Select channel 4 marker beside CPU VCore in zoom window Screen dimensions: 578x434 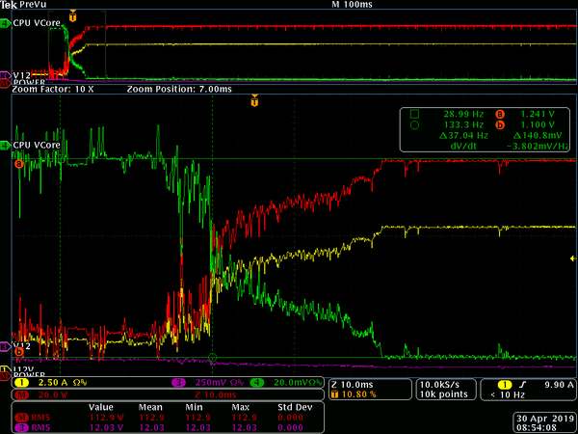pyautogui.click(x=5, y=146)
